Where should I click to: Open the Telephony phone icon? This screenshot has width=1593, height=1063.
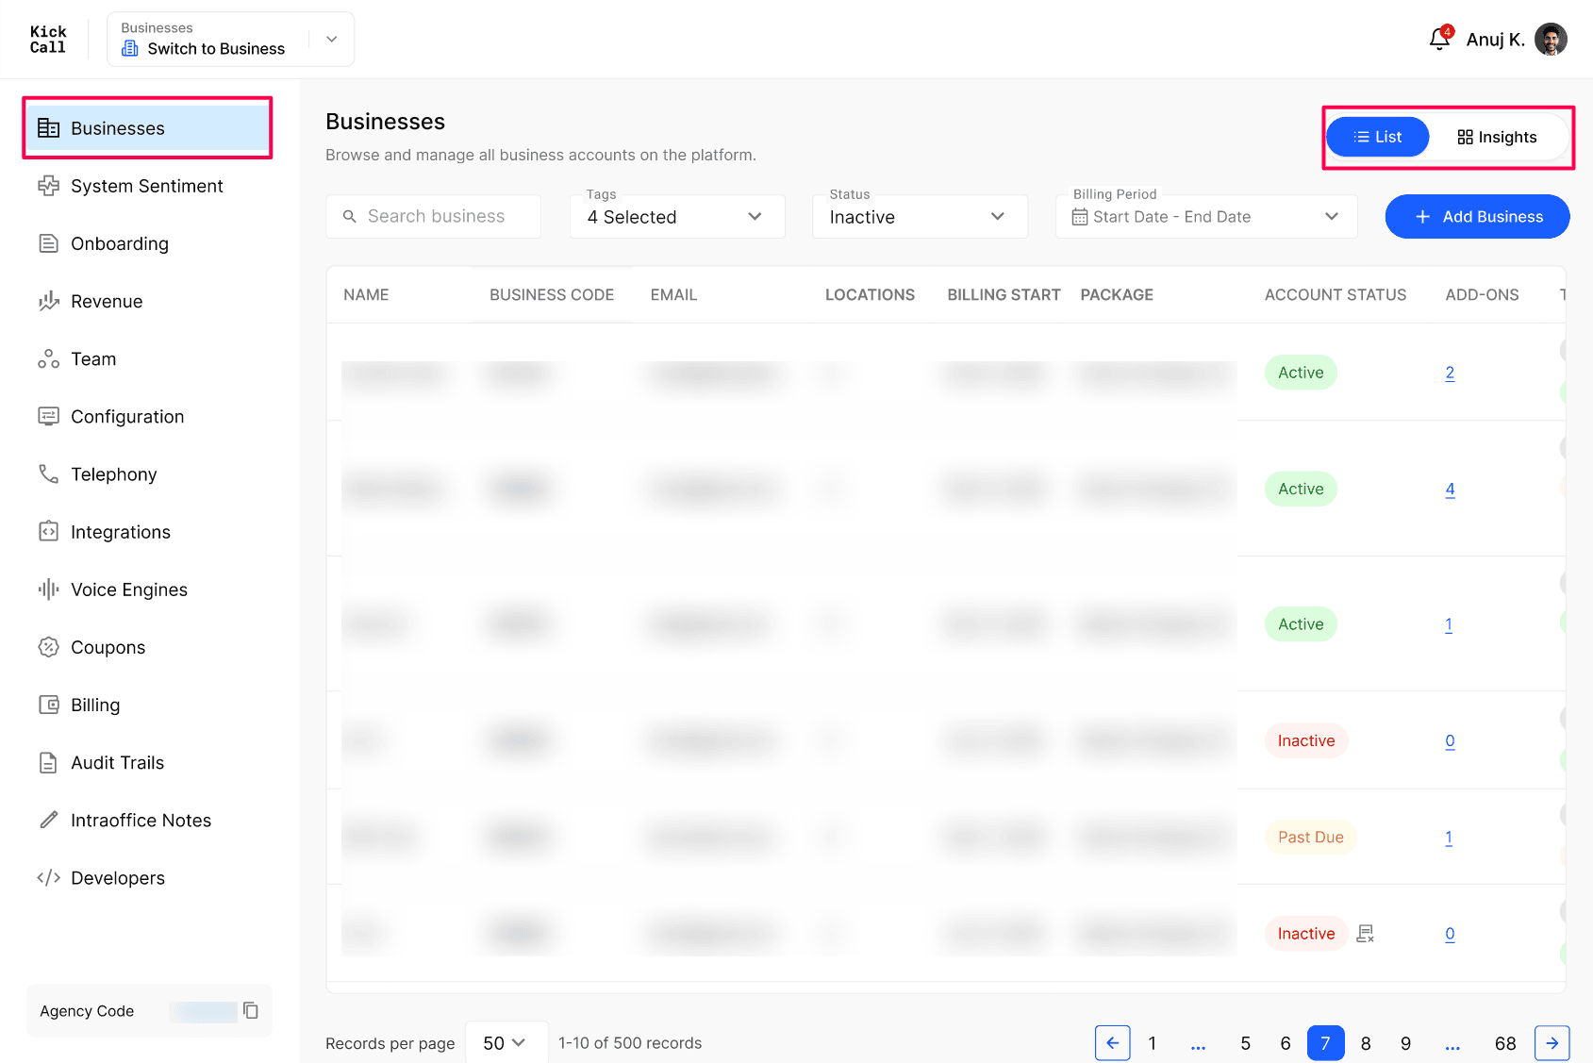click(x=48, y=473)
